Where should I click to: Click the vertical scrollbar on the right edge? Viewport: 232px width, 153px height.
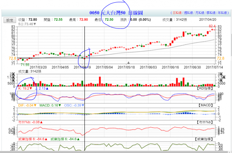click(231, 44)
